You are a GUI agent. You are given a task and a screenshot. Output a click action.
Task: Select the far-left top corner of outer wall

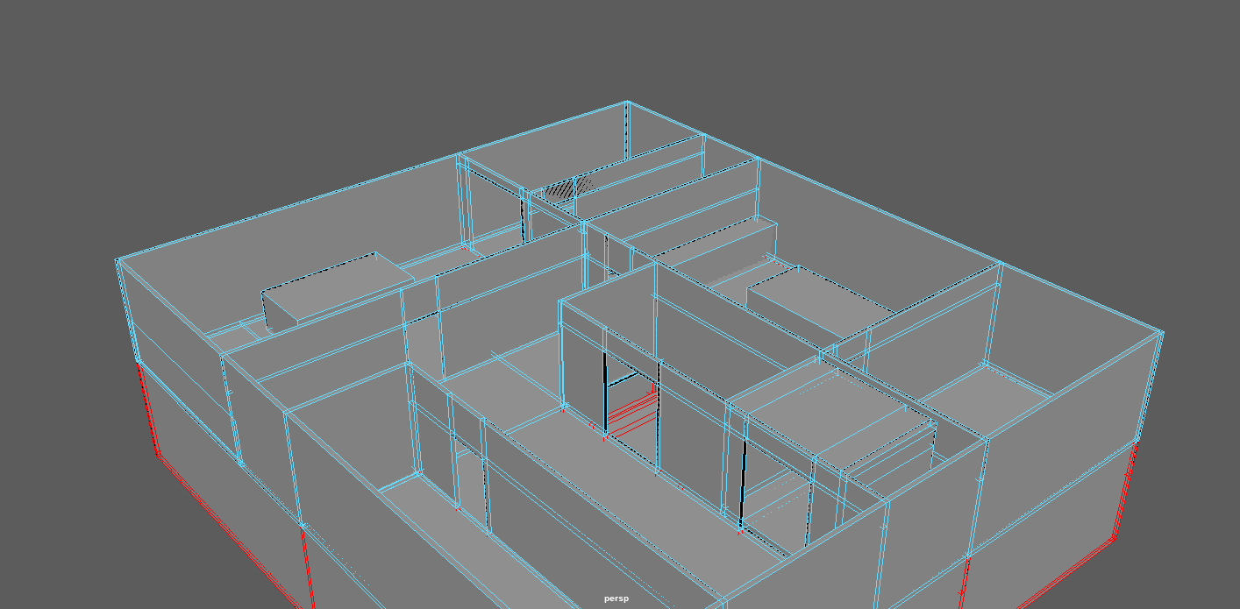click(118, 259)
